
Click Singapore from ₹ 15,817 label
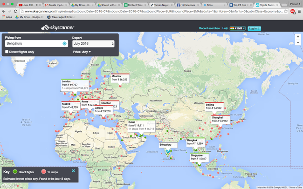tap(200, 157)
